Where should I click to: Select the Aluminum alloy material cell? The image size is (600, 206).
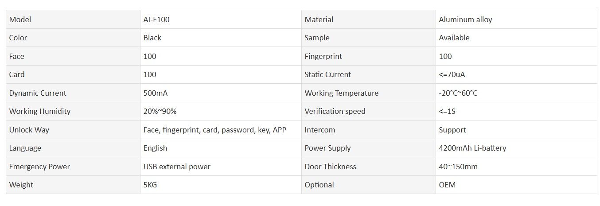[x=516, y=19]
